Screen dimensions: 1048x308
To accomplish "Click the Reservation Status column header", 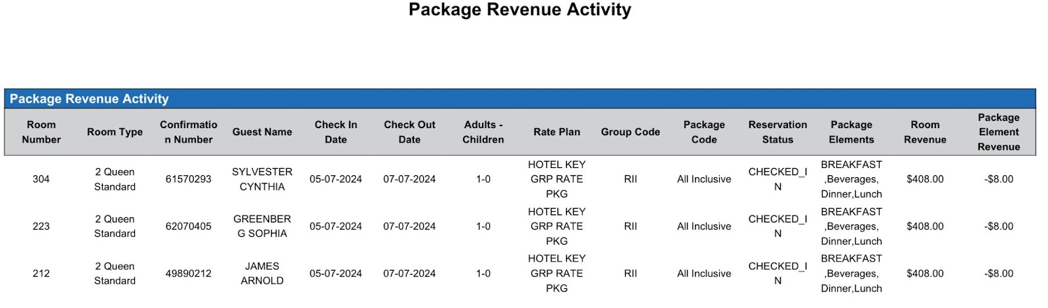I will pyautogui.click(x=777, y=132).
